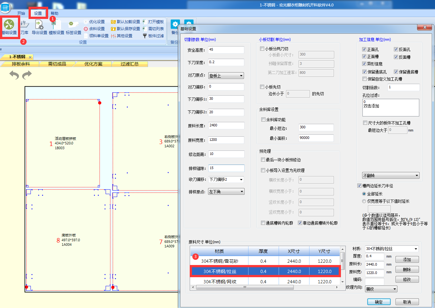Viewport: 435px width, 308px height.
Task: Toggle 最后一块小板预修边 checkbox
Action: click(x=263, y=160)
